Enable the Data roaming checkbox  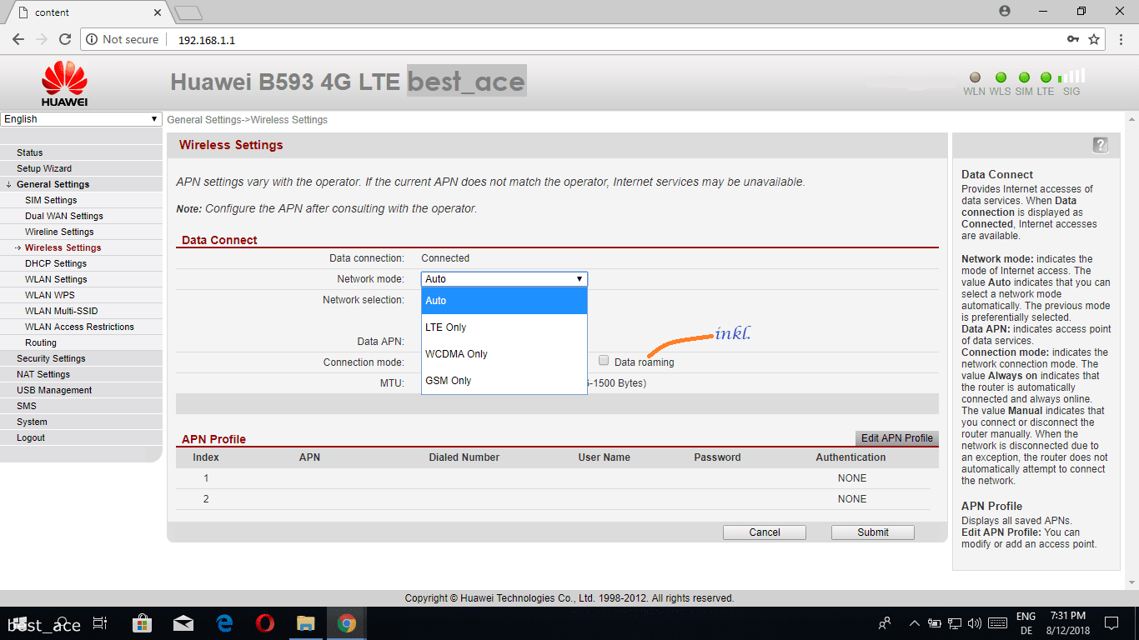point(604,361)
